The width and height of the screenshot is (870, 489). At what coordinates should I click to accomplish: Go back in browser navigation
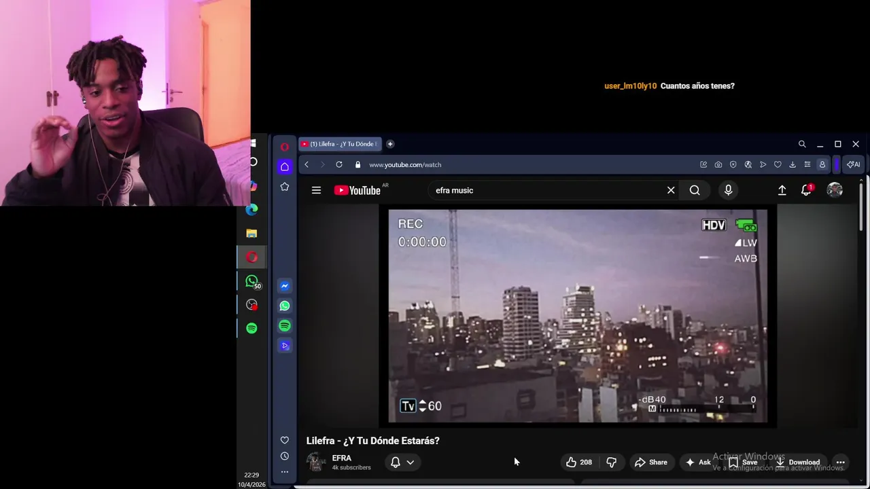click(307, 164)
